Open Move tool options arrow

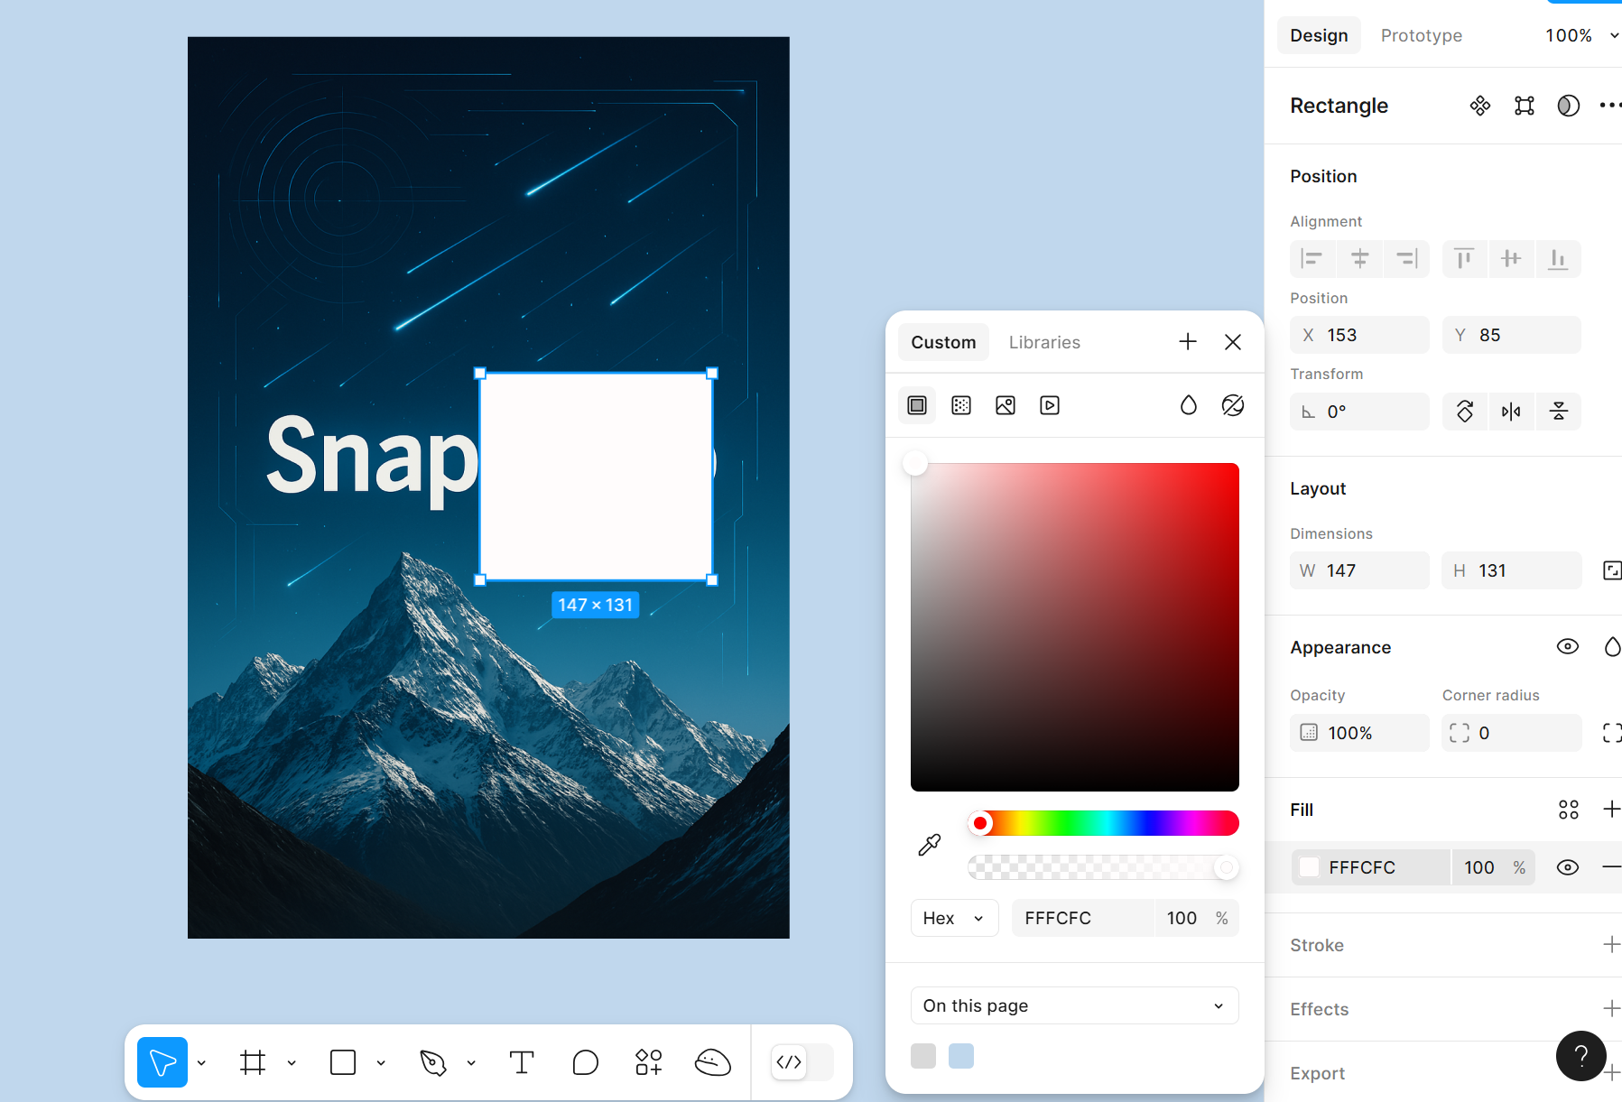click(201, 1063)
